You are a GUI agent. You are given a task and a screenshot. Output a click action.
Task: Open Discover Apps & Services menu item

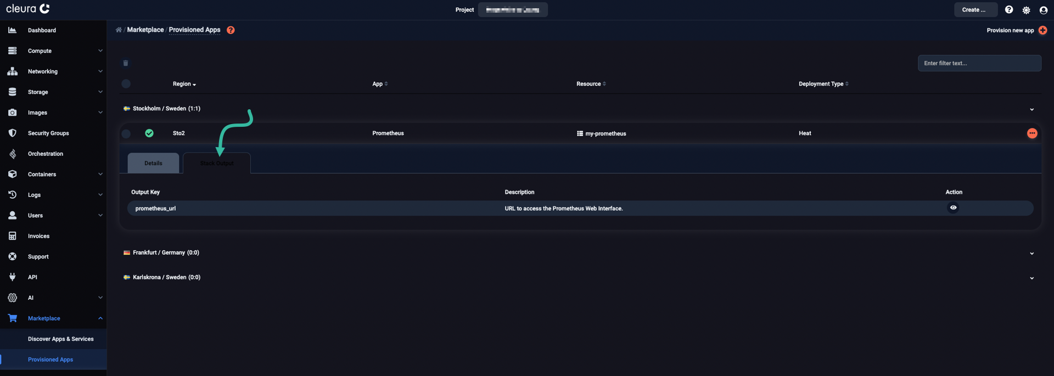coord(60,339)
